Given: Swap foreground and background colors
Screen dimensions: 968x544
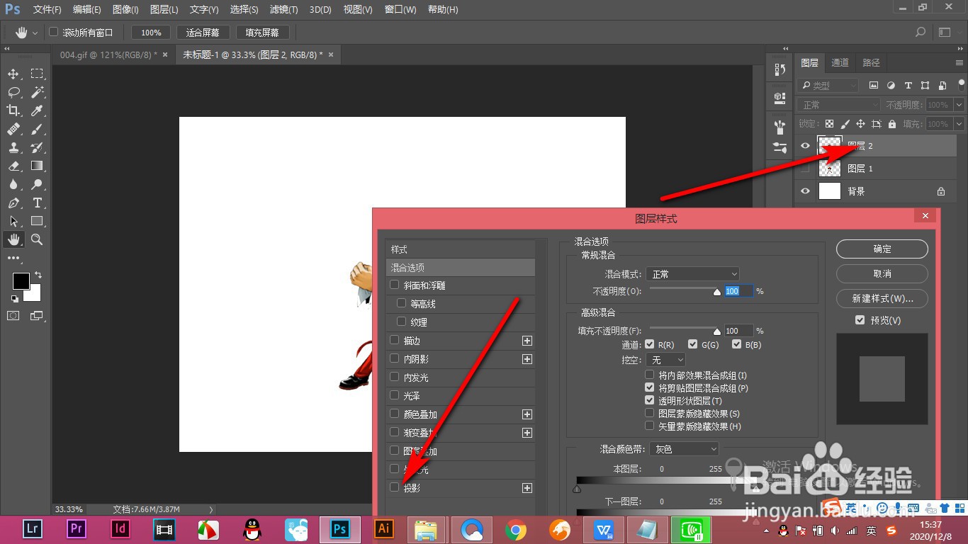Looking at the screenshot, I should (38, 275).
